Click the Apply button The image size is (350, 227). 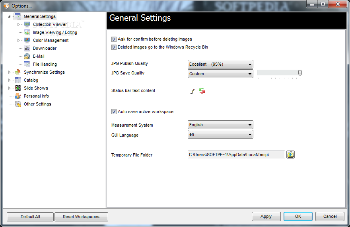tap(266, 216)
